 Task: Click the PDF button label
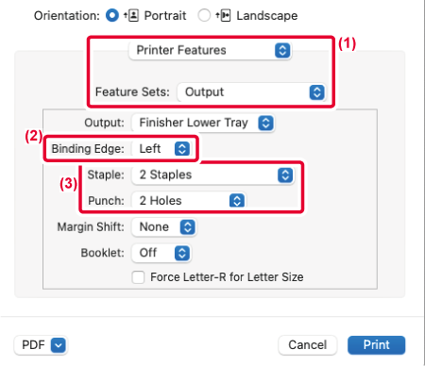coord(33,345)
